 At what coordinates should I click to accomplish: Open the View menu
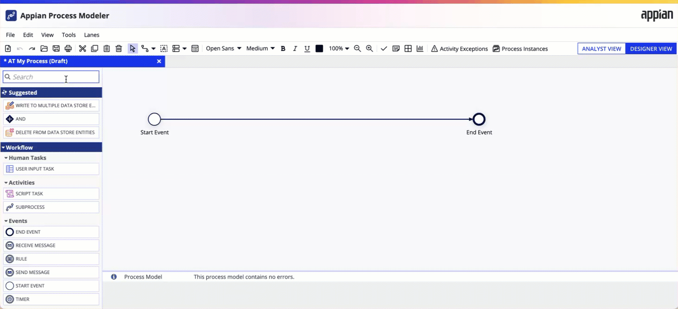coord(47,35)
